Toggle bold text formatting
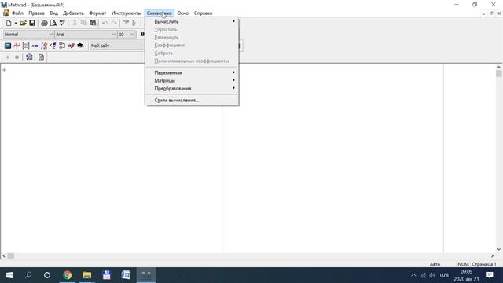 [x=142, y=35]
